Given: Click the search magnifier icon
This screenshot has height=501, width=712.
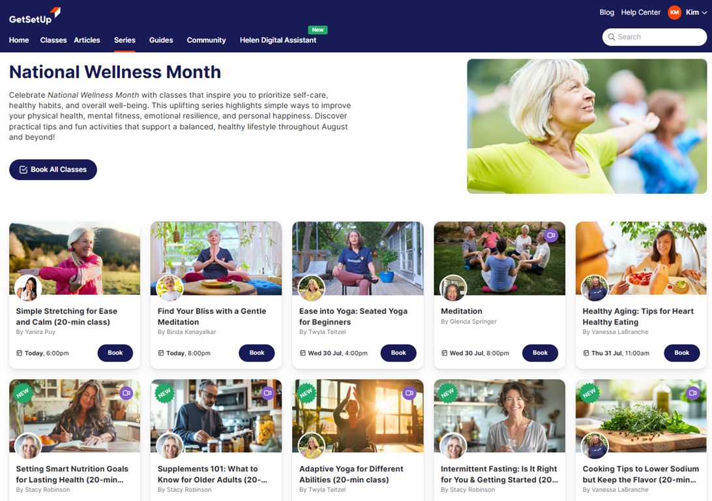Looking at the screenshot, I should click(x=612, y=37).
